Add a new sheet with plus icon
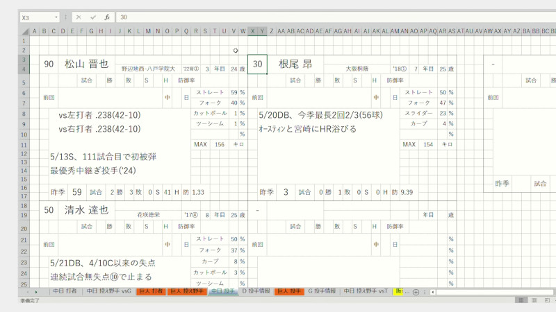Image resolution: width=556 pixels, height=312 pixels. pos(416,292)
